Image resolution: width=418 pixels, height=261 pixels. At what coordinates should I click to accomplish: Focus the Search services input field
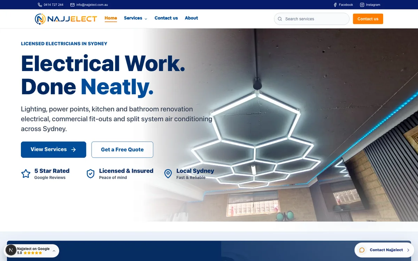point(312,19)
